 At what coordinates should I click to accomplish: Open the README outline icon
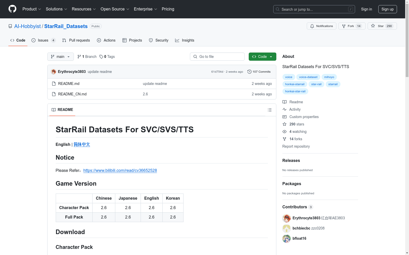[x=270, y=110]
